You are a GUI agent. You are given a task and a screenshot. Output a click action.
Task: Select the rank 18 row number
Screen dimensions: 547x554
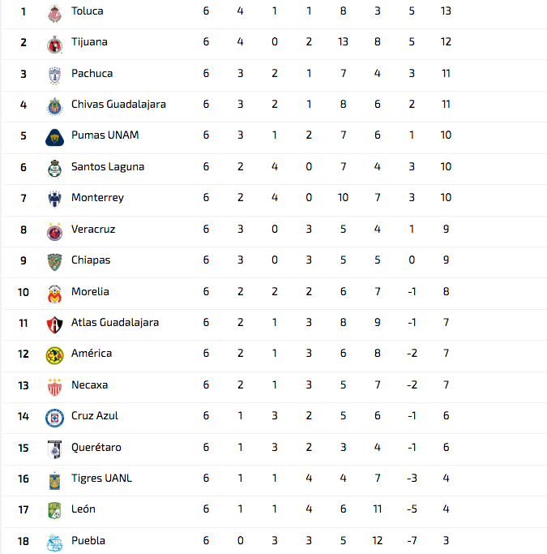pyautogui.click(x=24, y=541)
